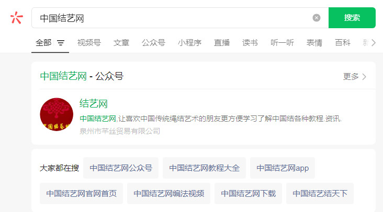Image resolution: width=383 pixels, height=212 pixels.
Task: Open 更多 to see more official accounts
Action: [354, 77]
